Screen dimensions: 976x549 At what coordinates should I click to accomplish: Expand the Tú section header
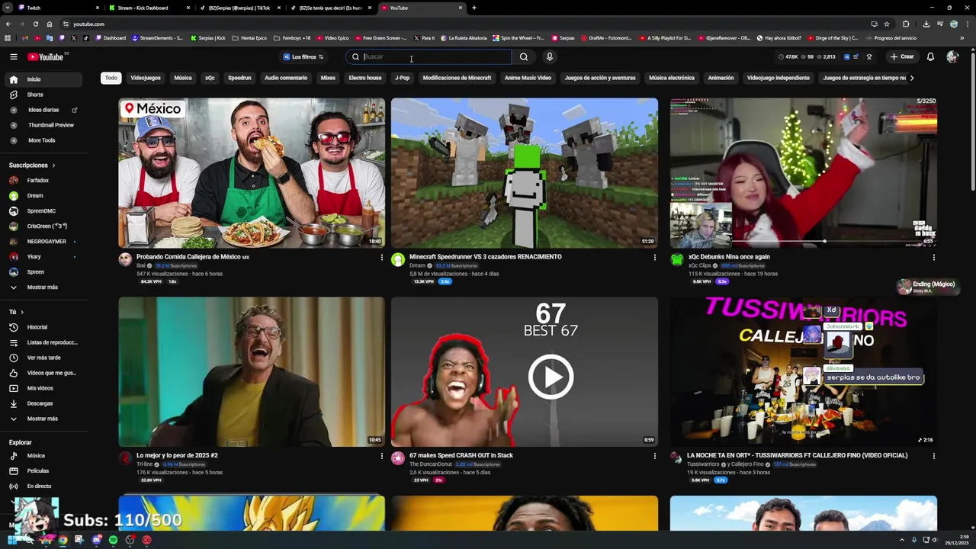coord(16,312)
